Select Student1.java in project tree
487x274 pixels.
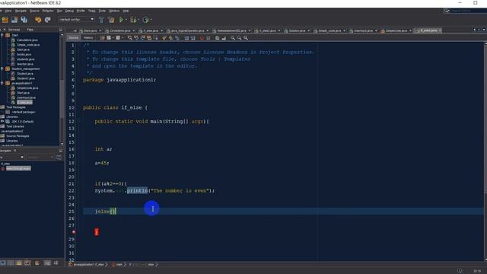[26, 78]
